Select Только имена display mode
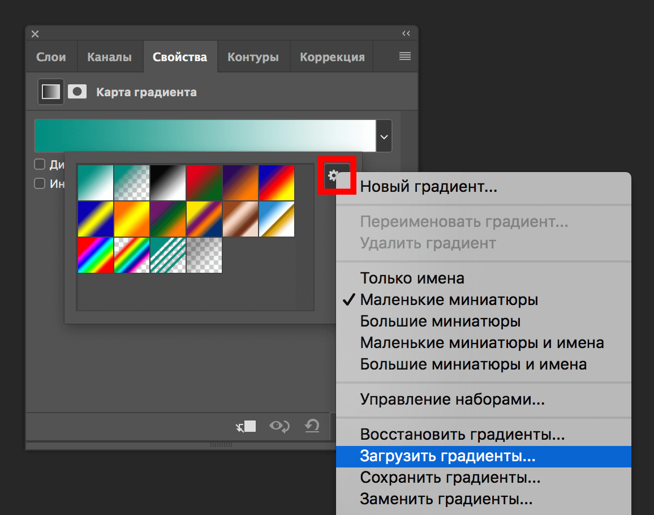 pos(412,278)
